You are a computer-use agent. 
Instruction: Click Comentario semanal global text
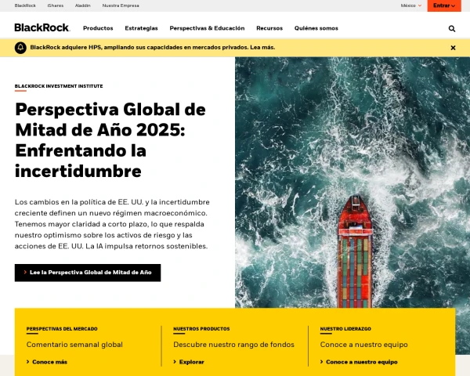(x=74, y=345)
